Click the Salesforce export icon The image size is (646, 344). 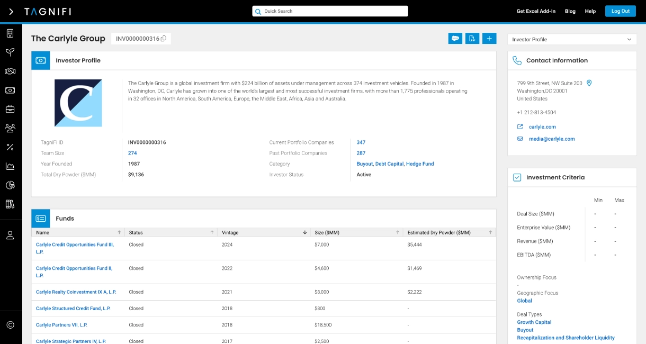click(455, 38)
